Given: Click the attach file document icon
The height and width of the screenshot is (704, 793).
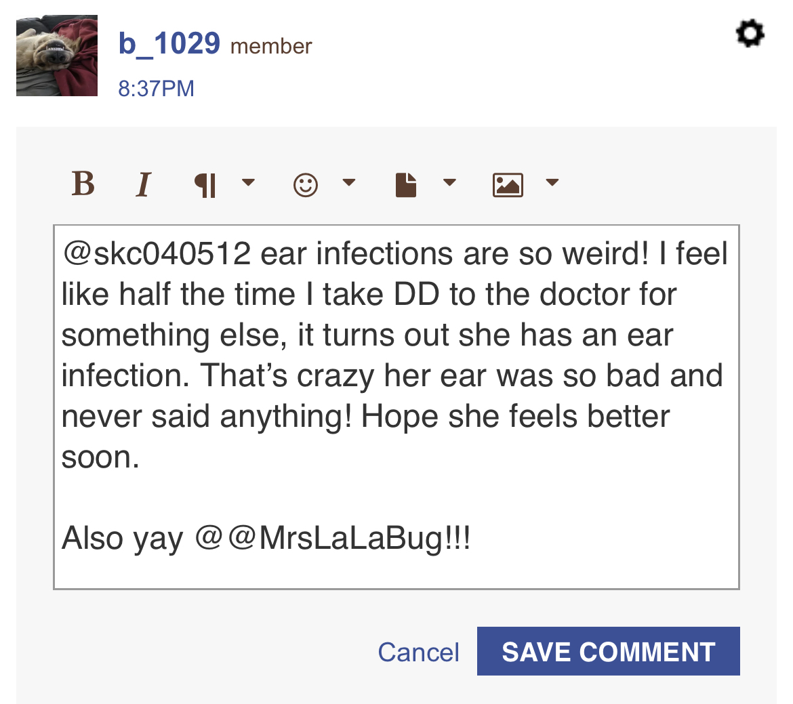Looking at the screenshot, I should [x=405, y=184].
